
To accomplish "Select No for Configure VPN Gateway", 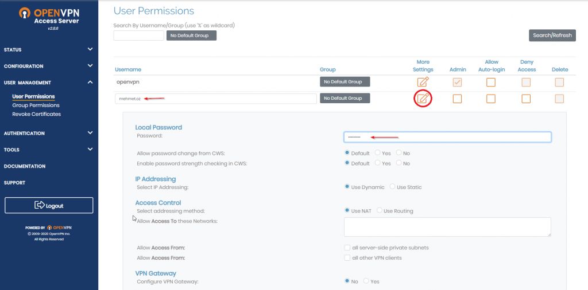I will (x=347, y=281).
